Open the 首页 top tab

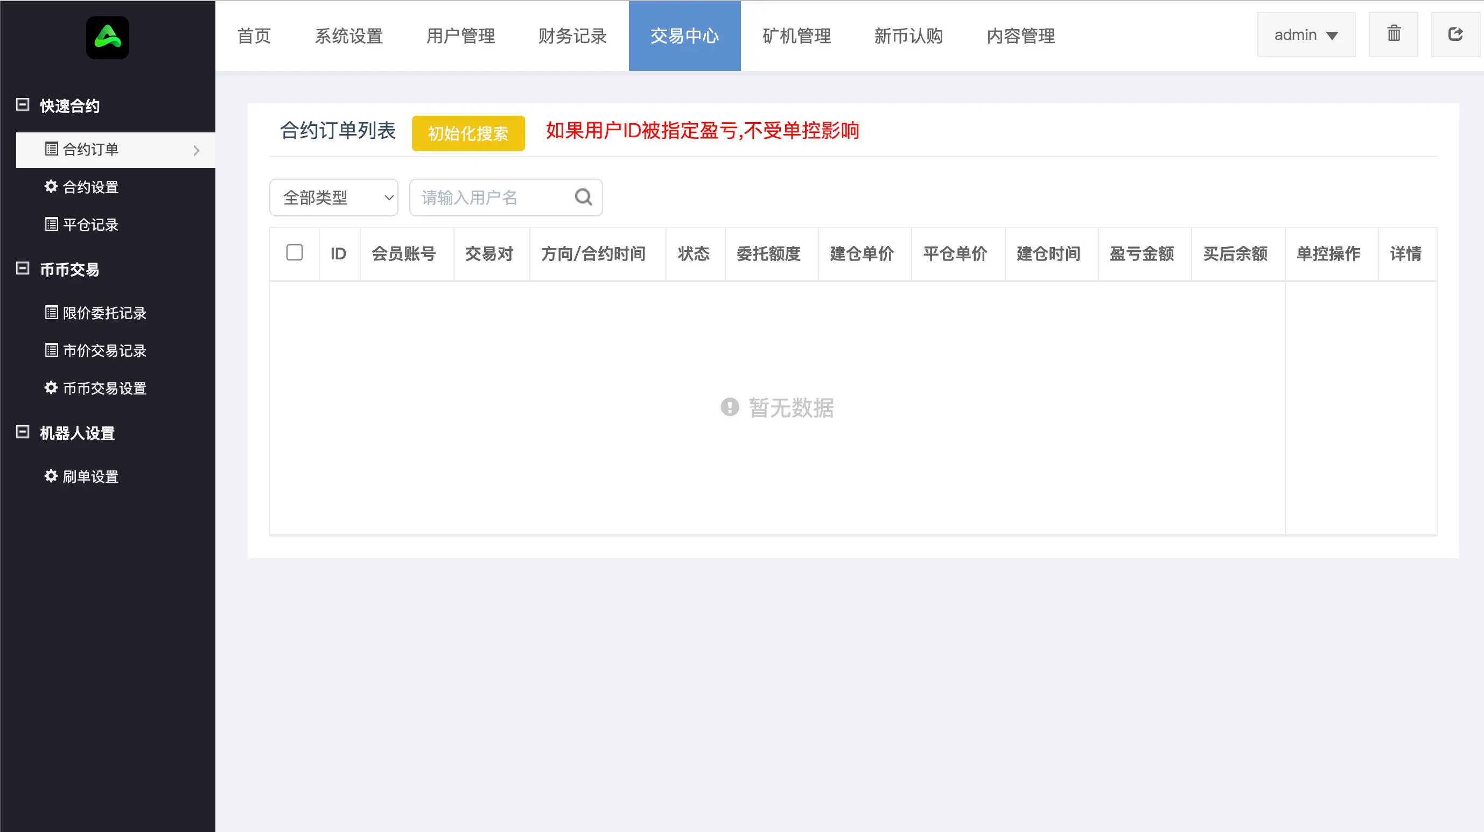pos(254,36)
